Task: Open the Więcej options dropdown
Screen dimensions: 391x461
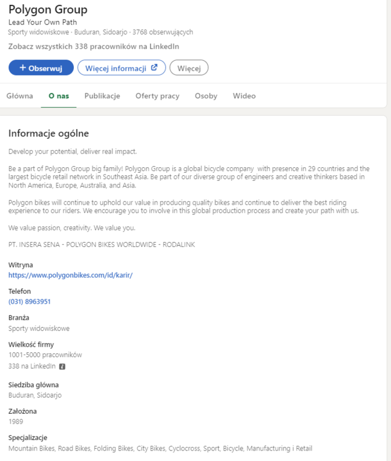Action: (x=189, y=68)
